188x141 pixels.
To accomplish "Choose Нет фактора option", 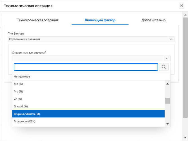I will coord(22,77).
